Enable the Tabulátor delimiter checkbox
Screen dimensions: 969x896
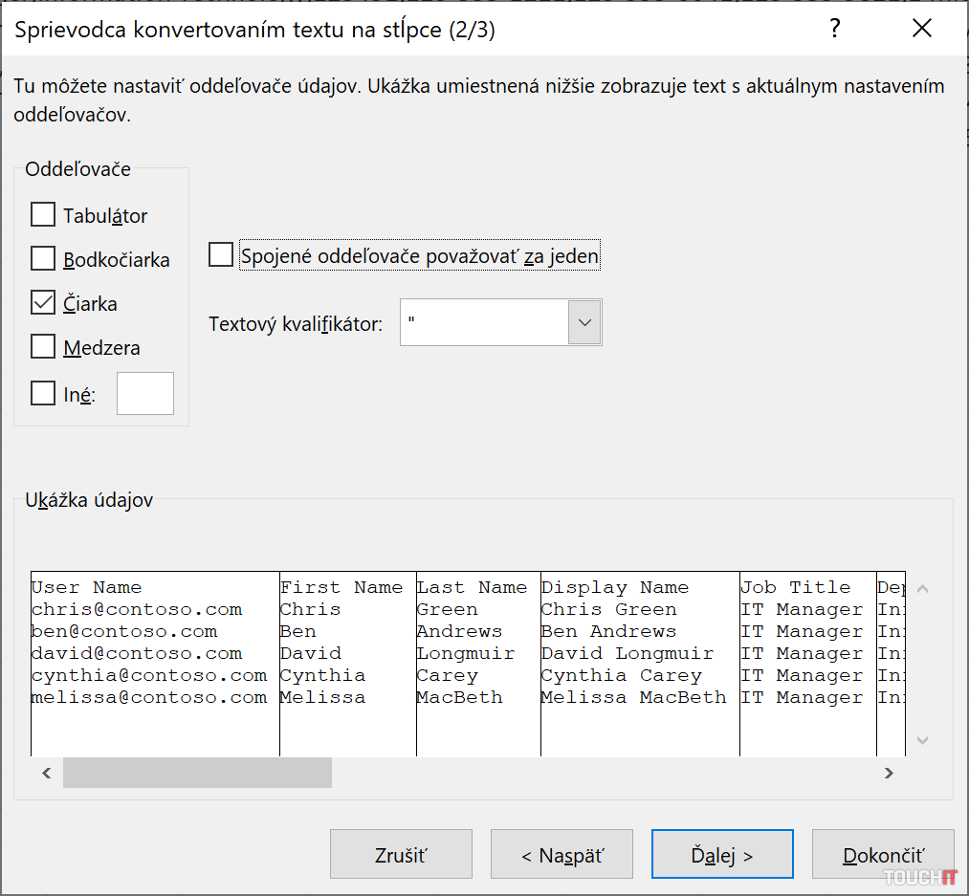43,215
